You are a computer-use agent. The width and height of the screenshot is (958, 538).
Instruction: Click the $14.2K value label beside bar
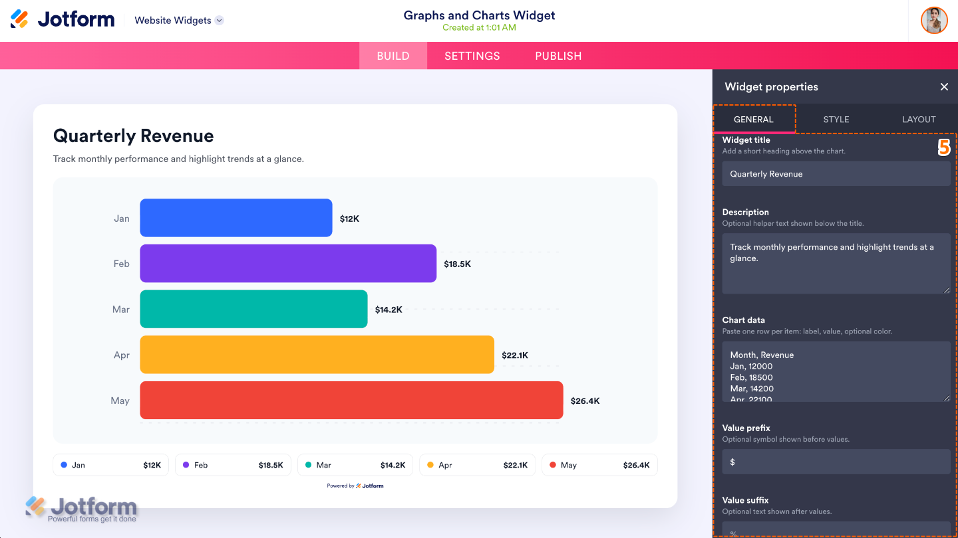(389, 310)
